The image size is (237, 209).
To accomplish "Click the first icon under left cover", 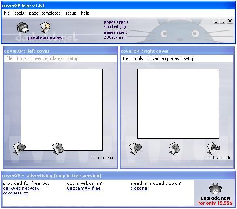I will (19, 148).
